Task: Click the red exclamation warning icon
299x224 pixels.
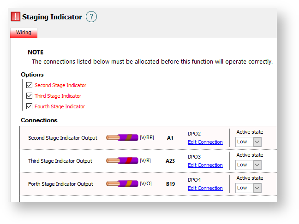Action: (16, 17)
